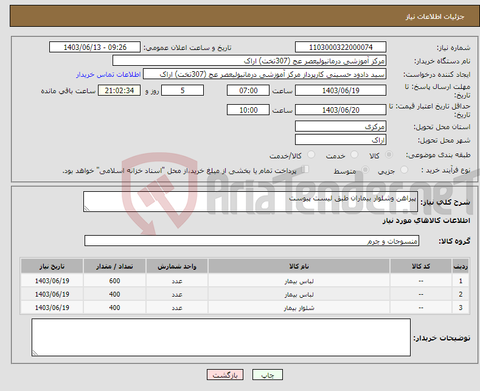Select the خدمت radio button

pyautogui.click(x=354, y=155)
